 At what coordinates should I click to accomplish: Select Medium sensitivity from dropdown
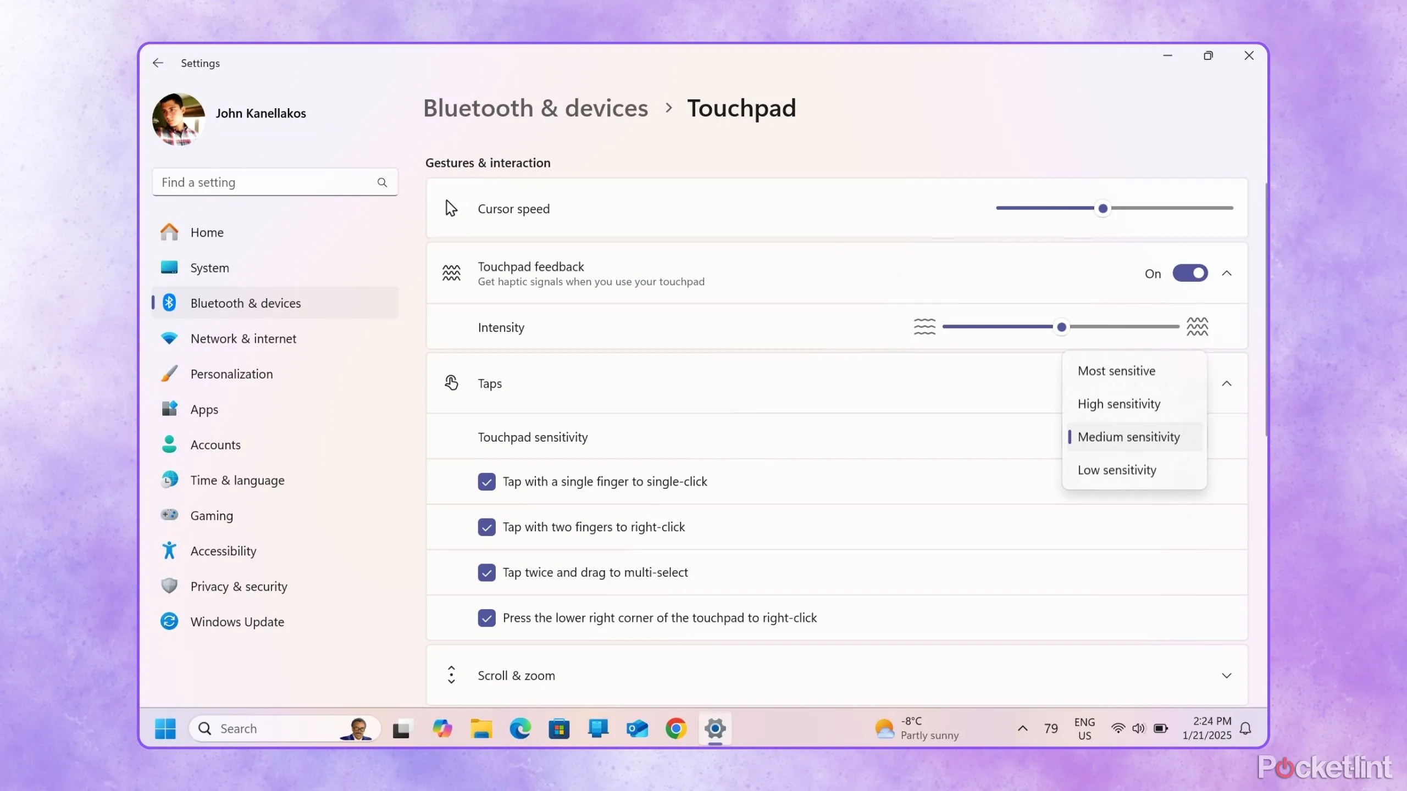[1129, 437]
